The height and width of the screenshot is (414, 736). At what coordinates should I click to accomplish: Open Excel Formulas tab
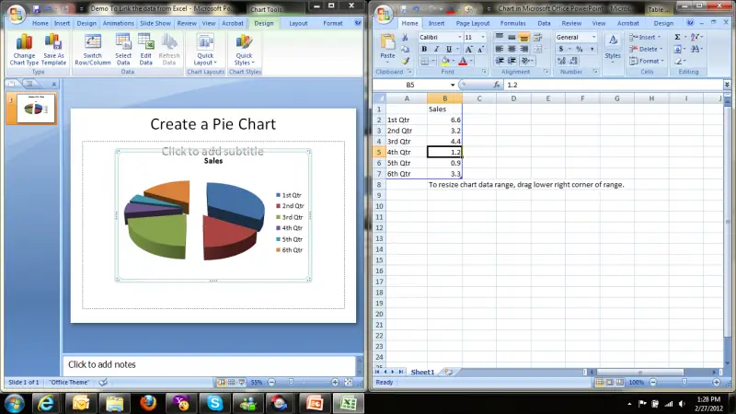tap(512, 23)
